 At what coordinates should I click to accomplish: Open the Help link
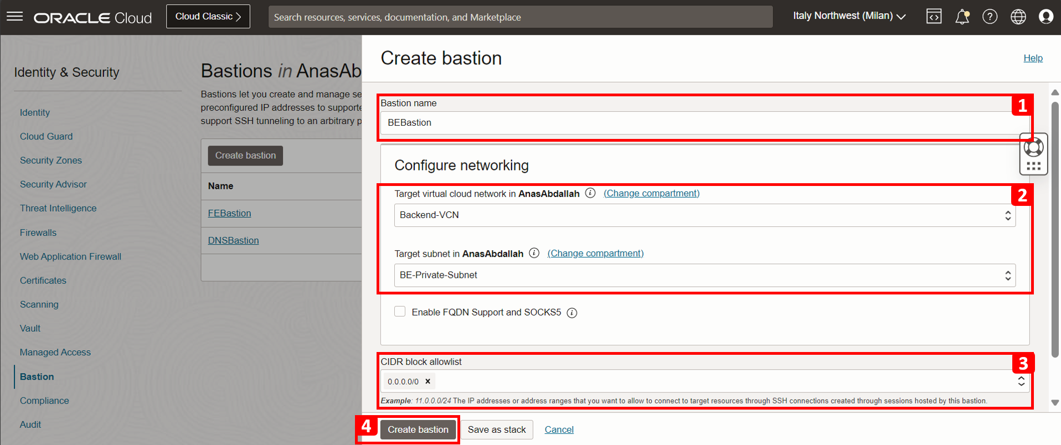click(1033, 58)
